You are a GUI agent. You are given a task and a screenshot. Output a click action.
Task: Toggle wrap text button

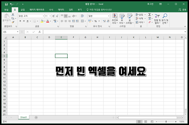[82, 16]
